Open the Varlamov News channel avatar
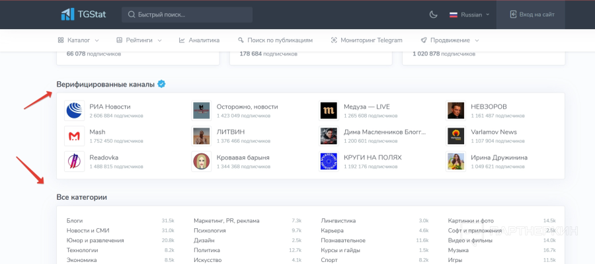Screen dimensions: 595x264 (x=456, y=136)
